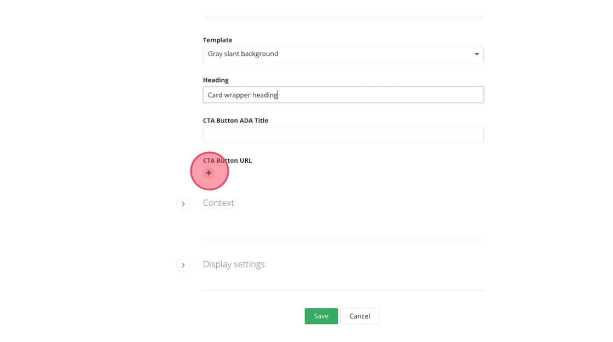Open the Template dropdown arrow

(476, 54)
